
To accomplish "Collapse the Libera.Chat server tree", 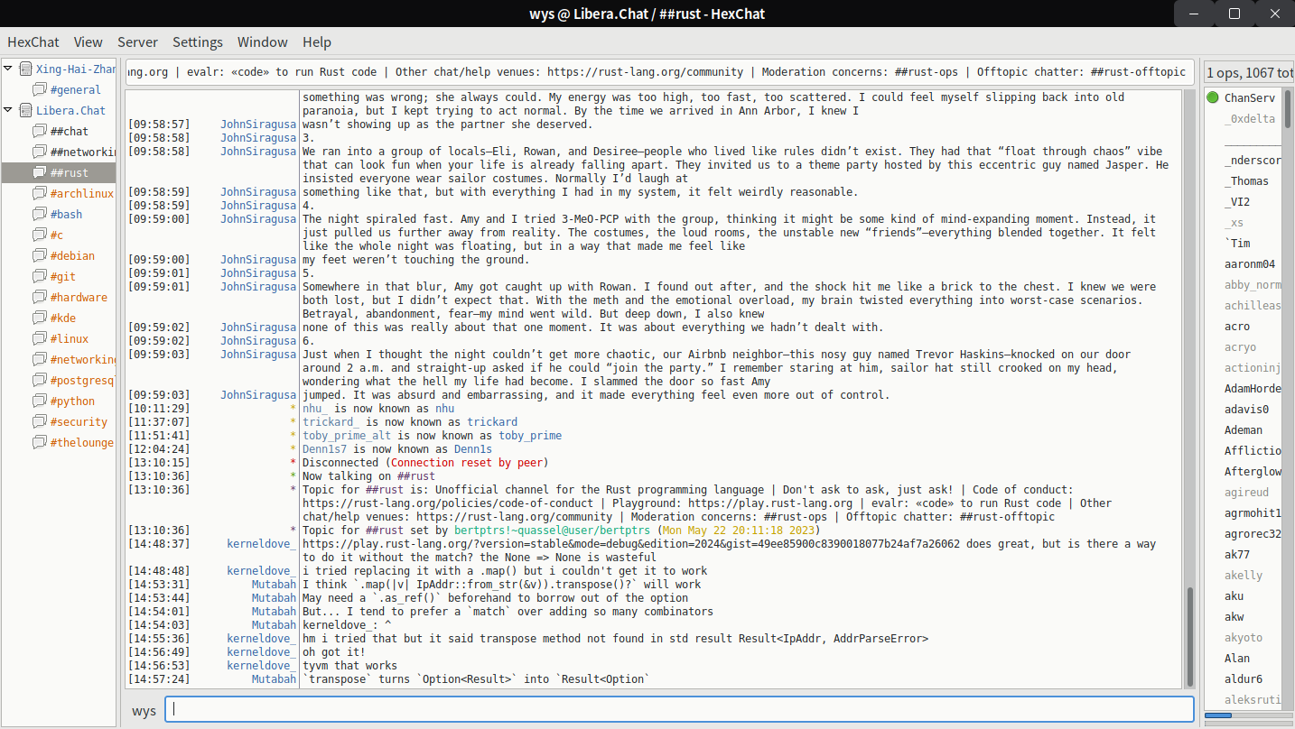I will click(x=8, y=110).
